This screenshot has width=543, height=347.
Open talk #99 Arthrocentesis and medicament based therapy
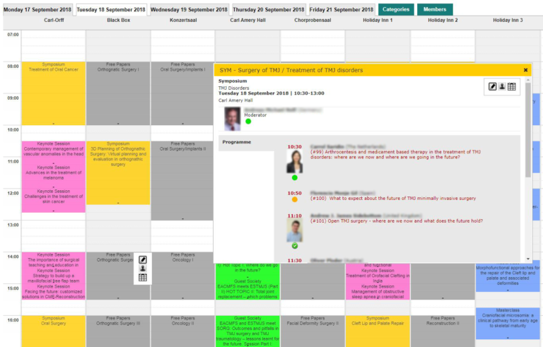(395, 155)
